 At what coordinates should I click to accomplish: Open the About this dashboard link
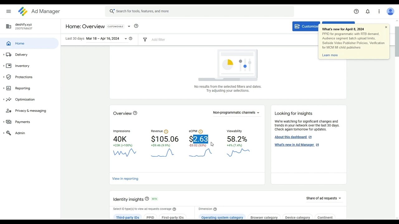tap(293, 137)
